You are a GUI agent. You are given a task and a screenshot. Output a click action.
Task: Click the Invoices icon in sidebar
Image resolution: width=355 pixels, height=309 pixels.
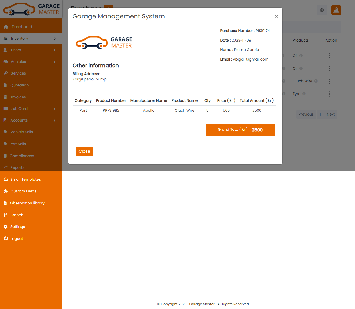point(5,97)
